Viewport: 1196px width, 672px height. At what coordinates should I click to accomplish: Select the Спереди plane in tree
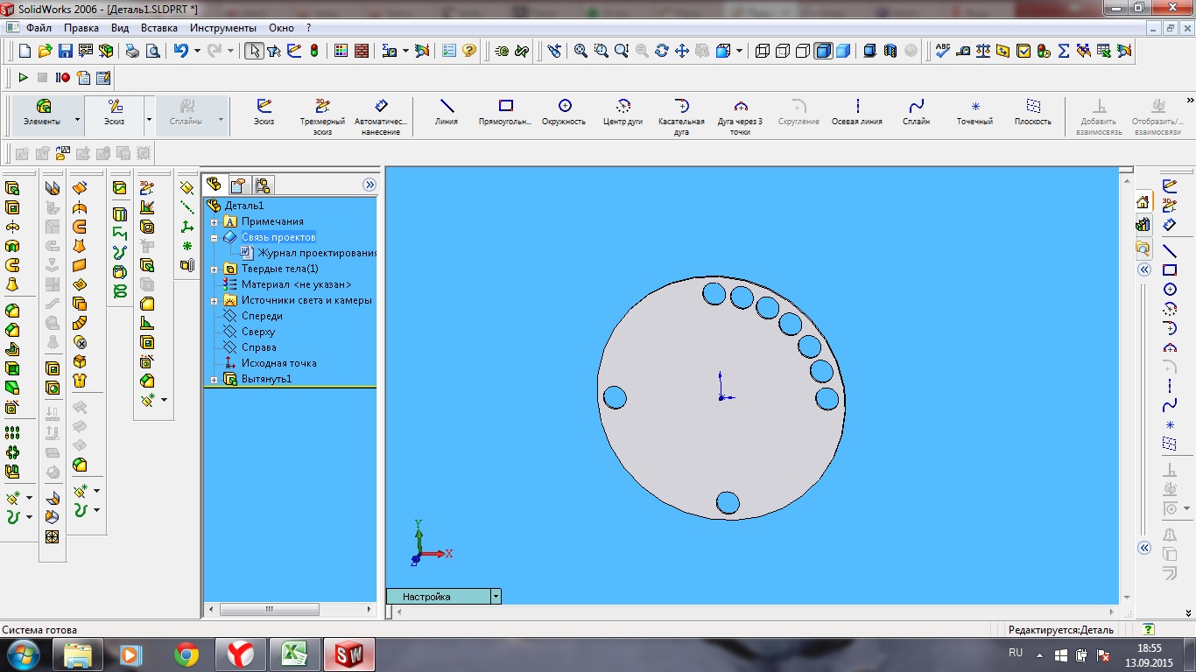click(x=262, y=316)
